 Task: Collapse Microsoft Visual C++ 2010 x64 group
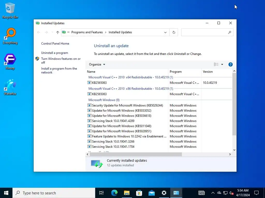pyautogui.click(x=131, y=77)
